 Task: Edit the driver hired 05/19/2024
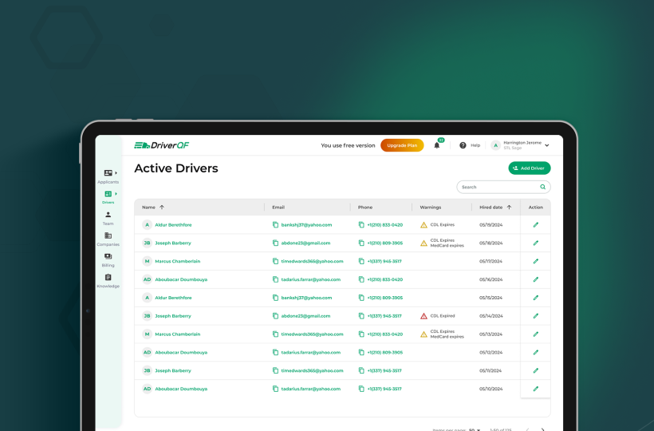(535, 225)
